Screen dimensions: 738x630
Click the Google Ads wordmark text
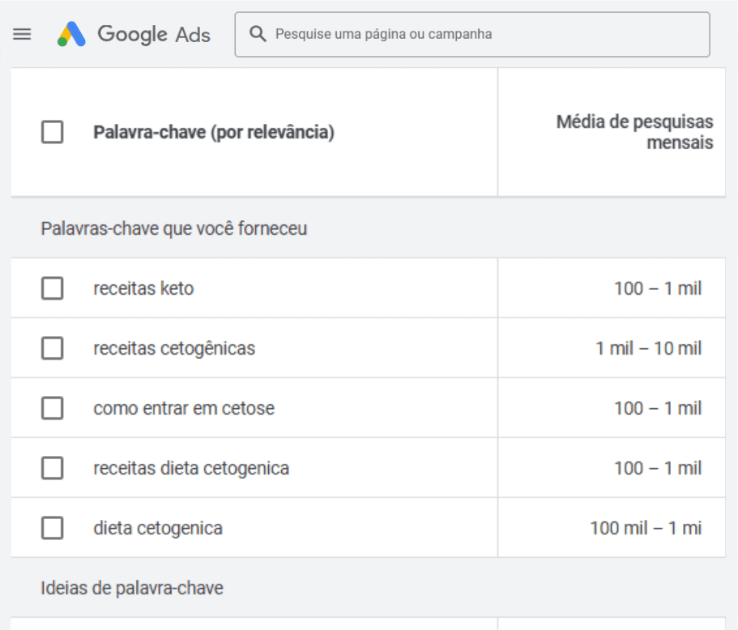coord(154,34)
